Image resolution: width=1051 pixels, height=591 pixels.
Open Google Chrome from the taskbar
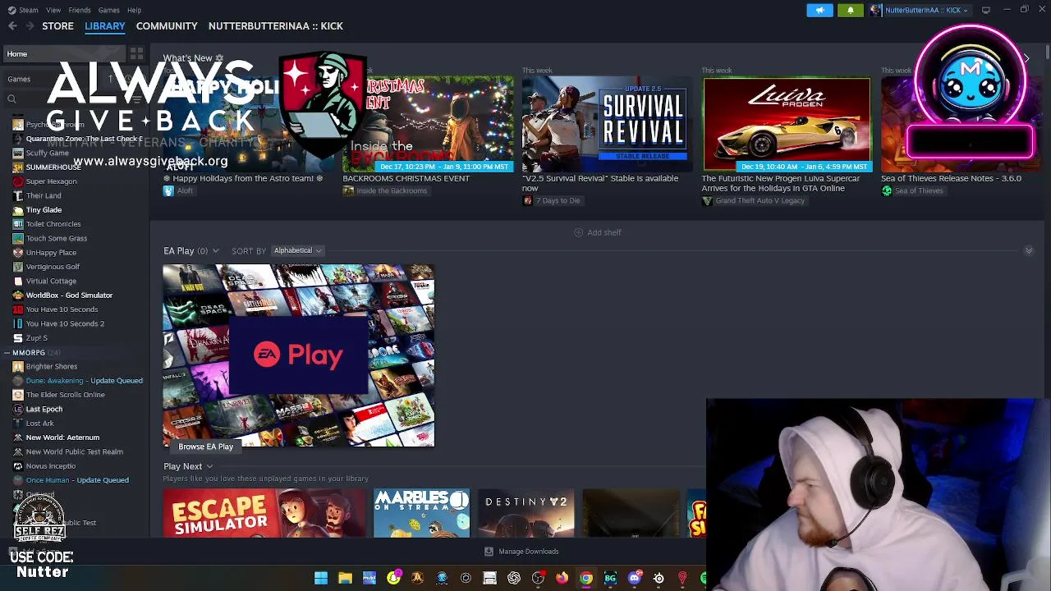coord(585,578)
